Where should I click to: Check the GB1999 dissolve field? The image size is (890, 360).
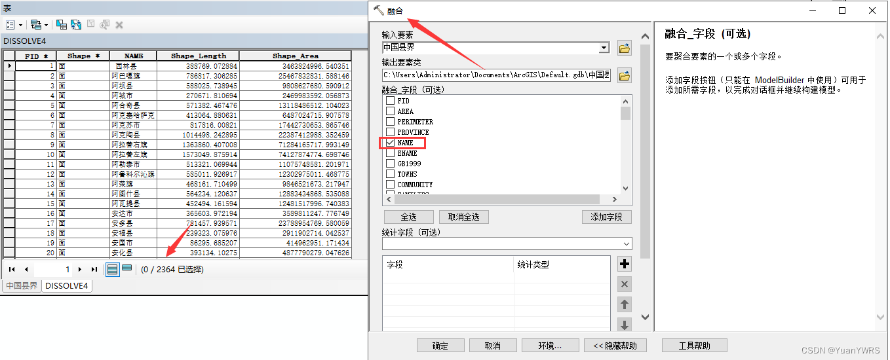pos(391,164)
